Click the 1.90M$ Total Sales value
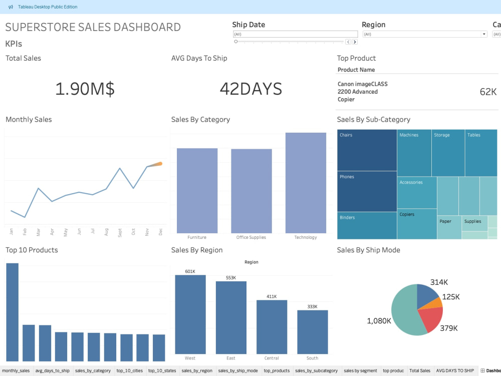This screenshot has width=501, height=376. 85,89
